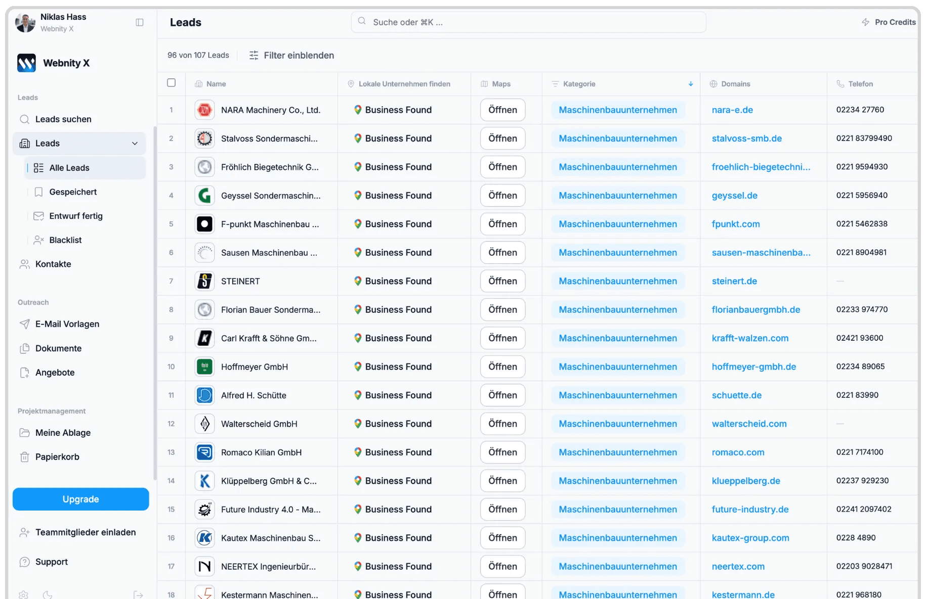Click Klüppelberg K logo
926x599 pixels.
click(204, 481)
